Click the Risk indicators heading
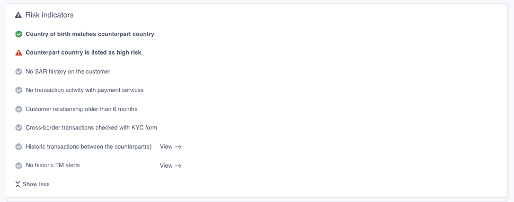Viewport: 514px width, 202px height. pos(49,15)
